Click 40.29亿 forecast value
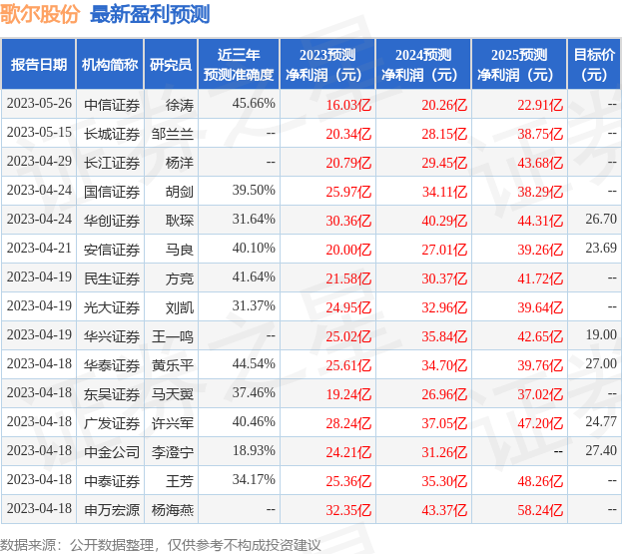 [444, 221]
